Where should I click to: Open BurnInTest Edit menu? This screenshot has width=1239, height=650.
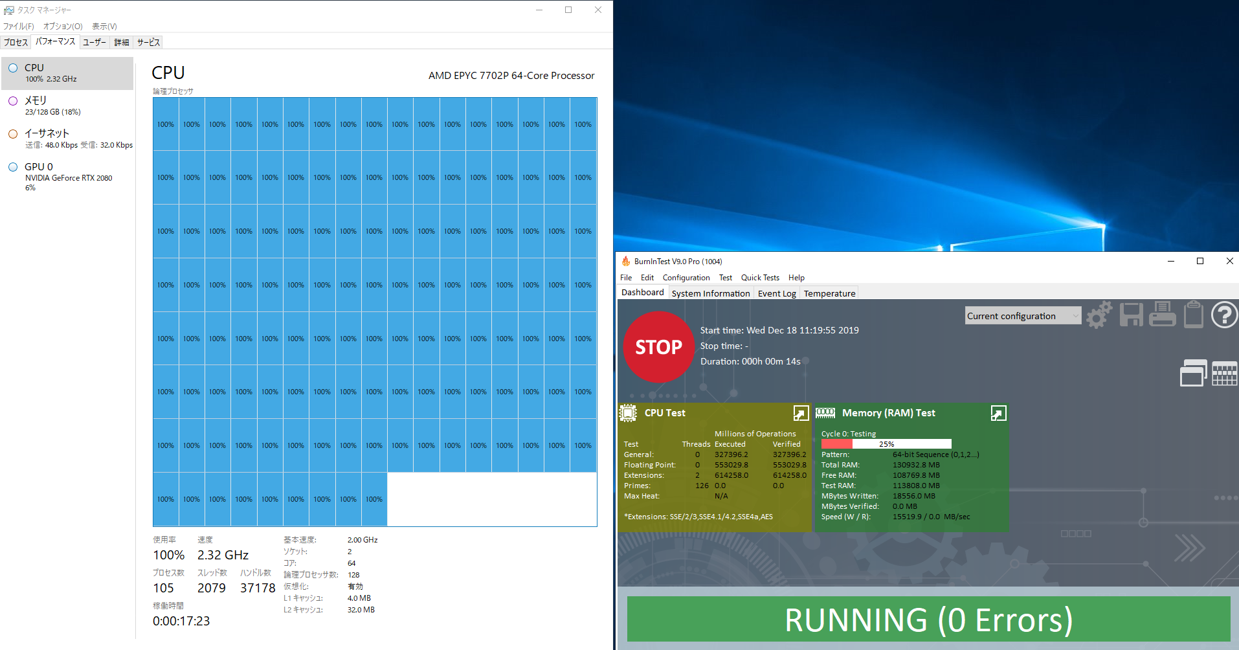(647, 278)
